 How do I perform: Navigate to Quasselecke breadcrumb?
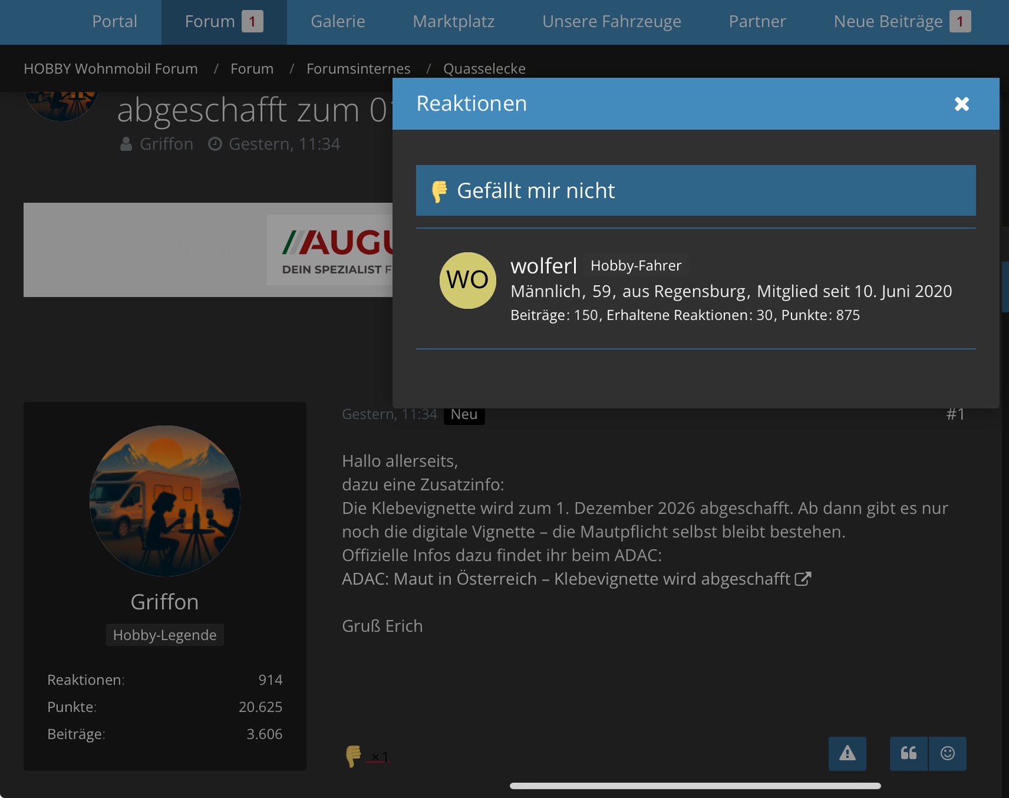(484, 69)
